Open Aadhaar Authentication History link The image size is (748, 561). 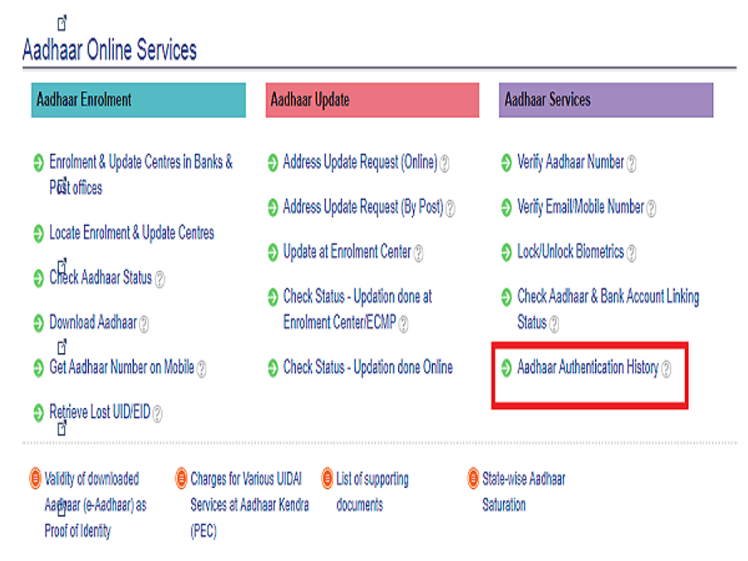coord(588,367)
